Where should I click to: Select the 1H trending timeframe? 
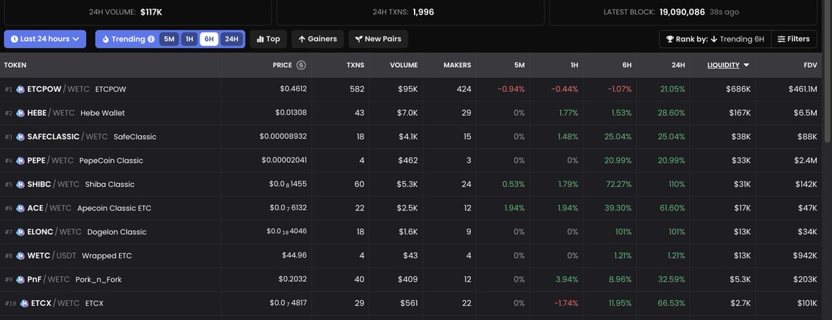point(189,39)
